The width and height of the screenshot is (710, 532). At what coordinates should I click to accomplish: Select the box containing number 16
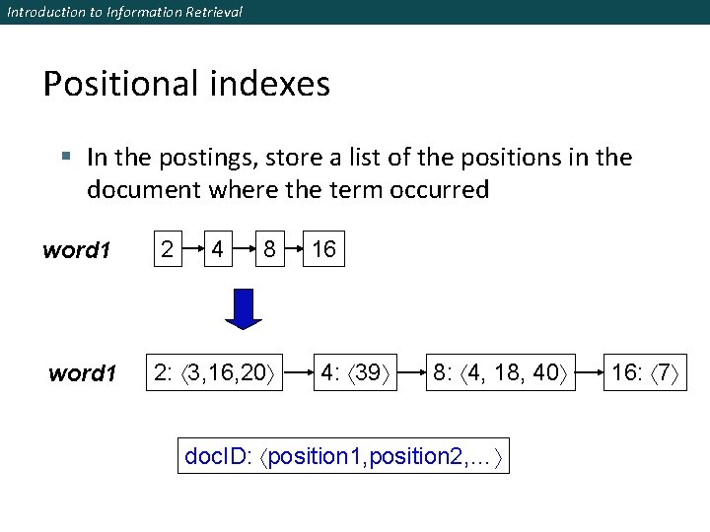[323, 249]
